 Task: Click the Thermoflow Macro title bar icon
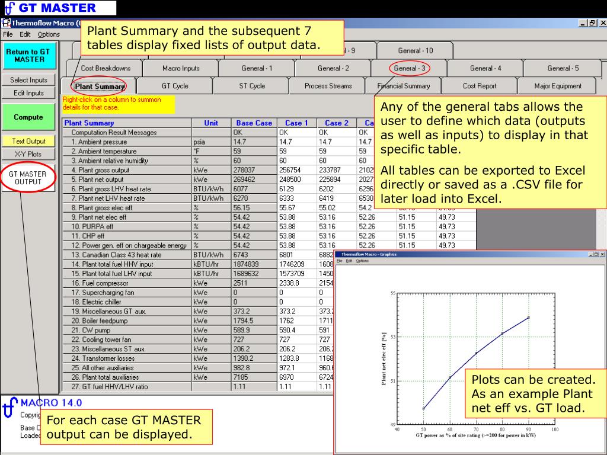click(6, 23)
